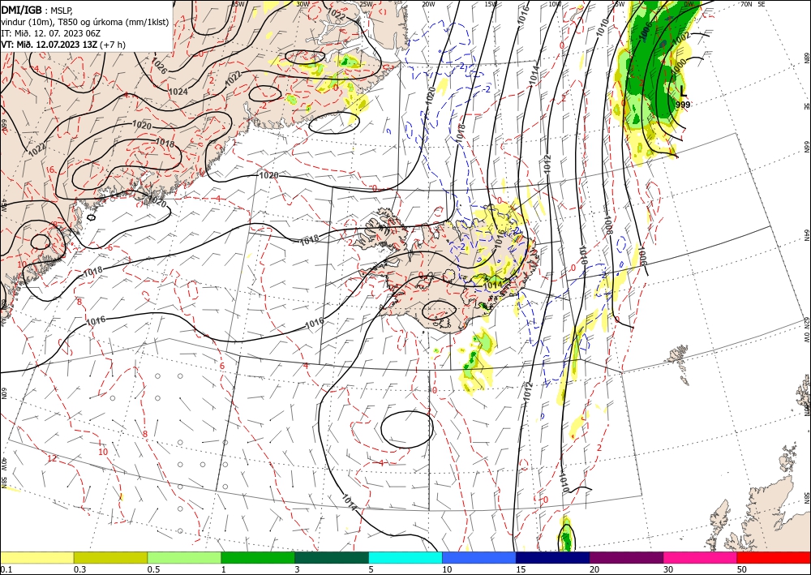This screenshot has height=575, width=811.
Task: Click the 'VT: Mið. 12.07.2023 13Z (+7 h)' line
Action: pos(63,45)
